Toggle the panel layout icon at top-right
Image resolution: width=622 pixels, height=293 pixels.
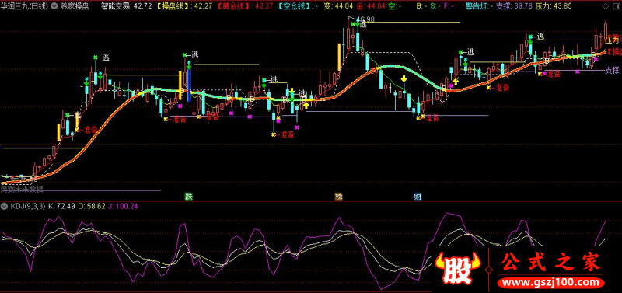[x=616, y=6]
